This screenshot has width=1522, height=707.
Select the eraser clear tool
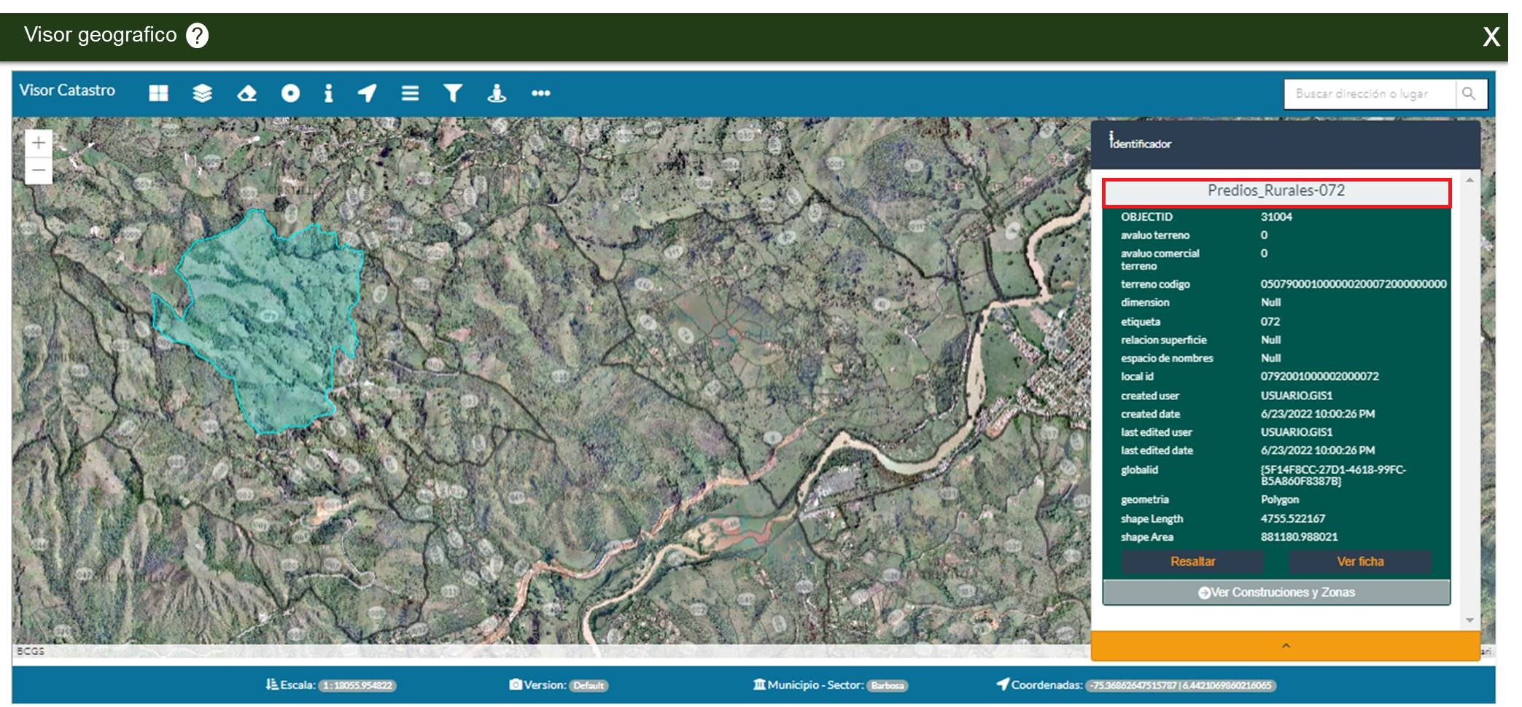(x=247, y=93)
